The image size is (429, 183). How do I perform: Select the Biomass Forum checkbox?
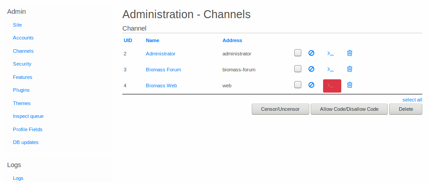click(x=298, y=69)
